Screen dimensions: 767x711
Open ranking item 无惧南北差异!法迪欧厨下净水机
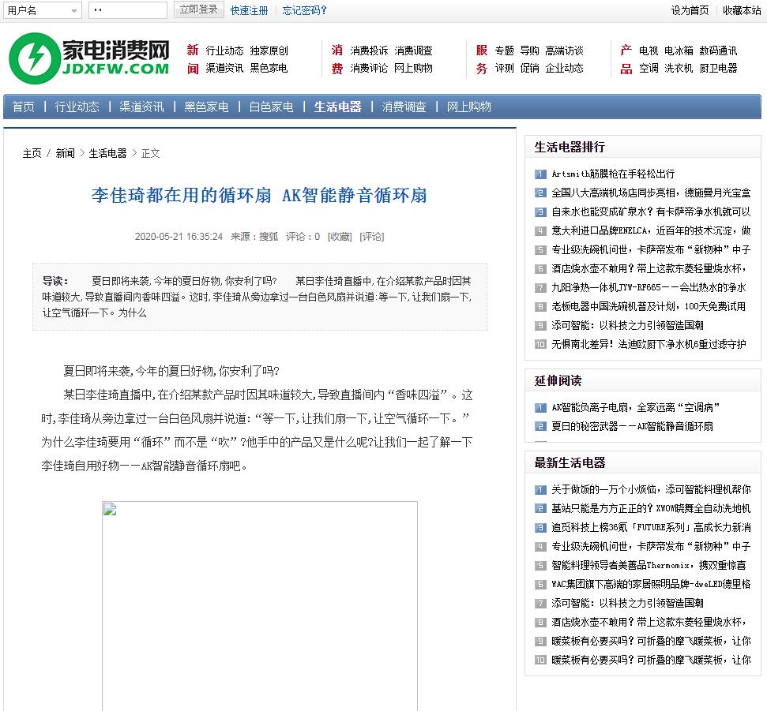(649, 344)
